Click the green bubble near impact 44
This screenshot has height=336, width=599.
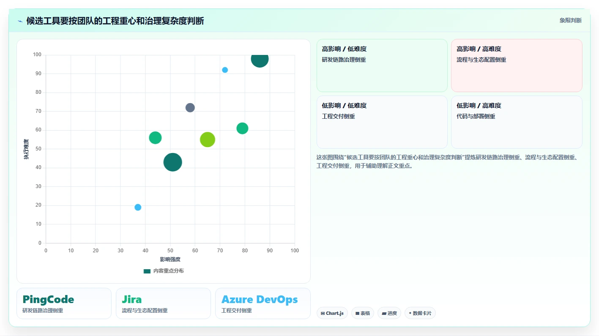pyautogui.click(x=155, y=138)
